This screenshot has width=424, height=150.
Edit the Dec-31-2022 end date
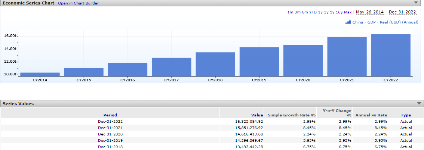click(x=403, y=12)
